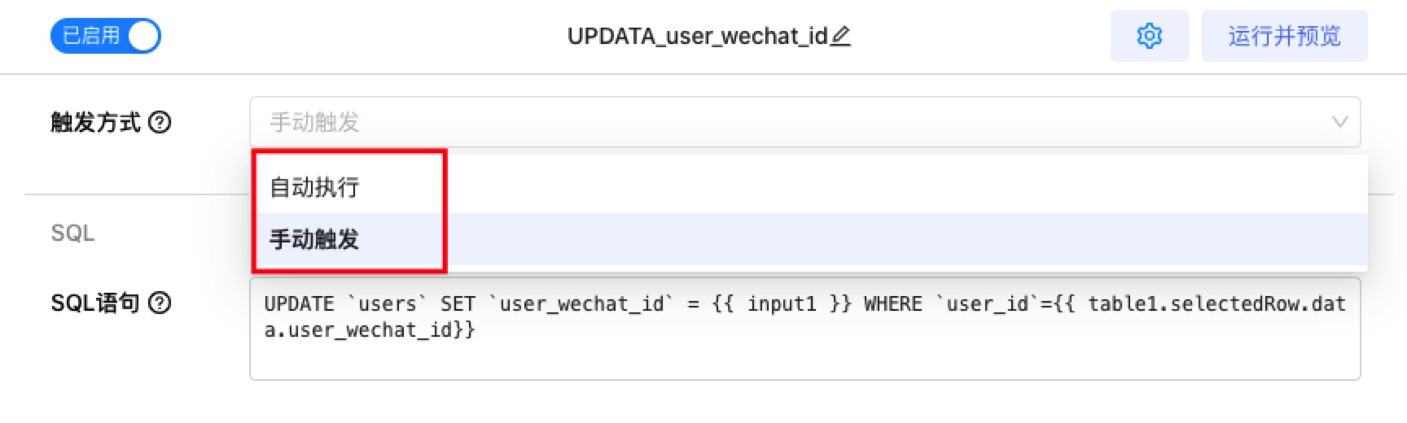Choose the 手动触发 option in list
This screenshot has width=1407, height=423.
point(314,239)
